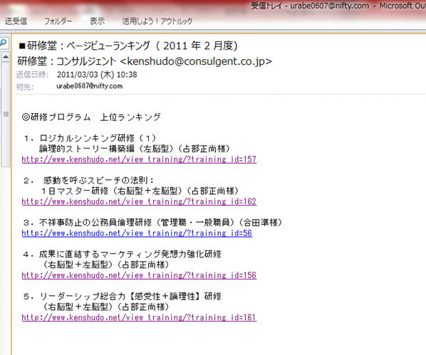Open link ending training_id=161
426x355 pixels.
coord(139,317)
